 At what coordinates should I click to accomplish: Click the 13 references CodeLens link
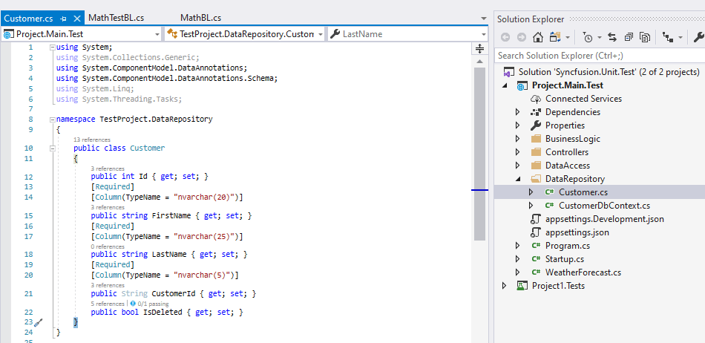pos(92,140)
